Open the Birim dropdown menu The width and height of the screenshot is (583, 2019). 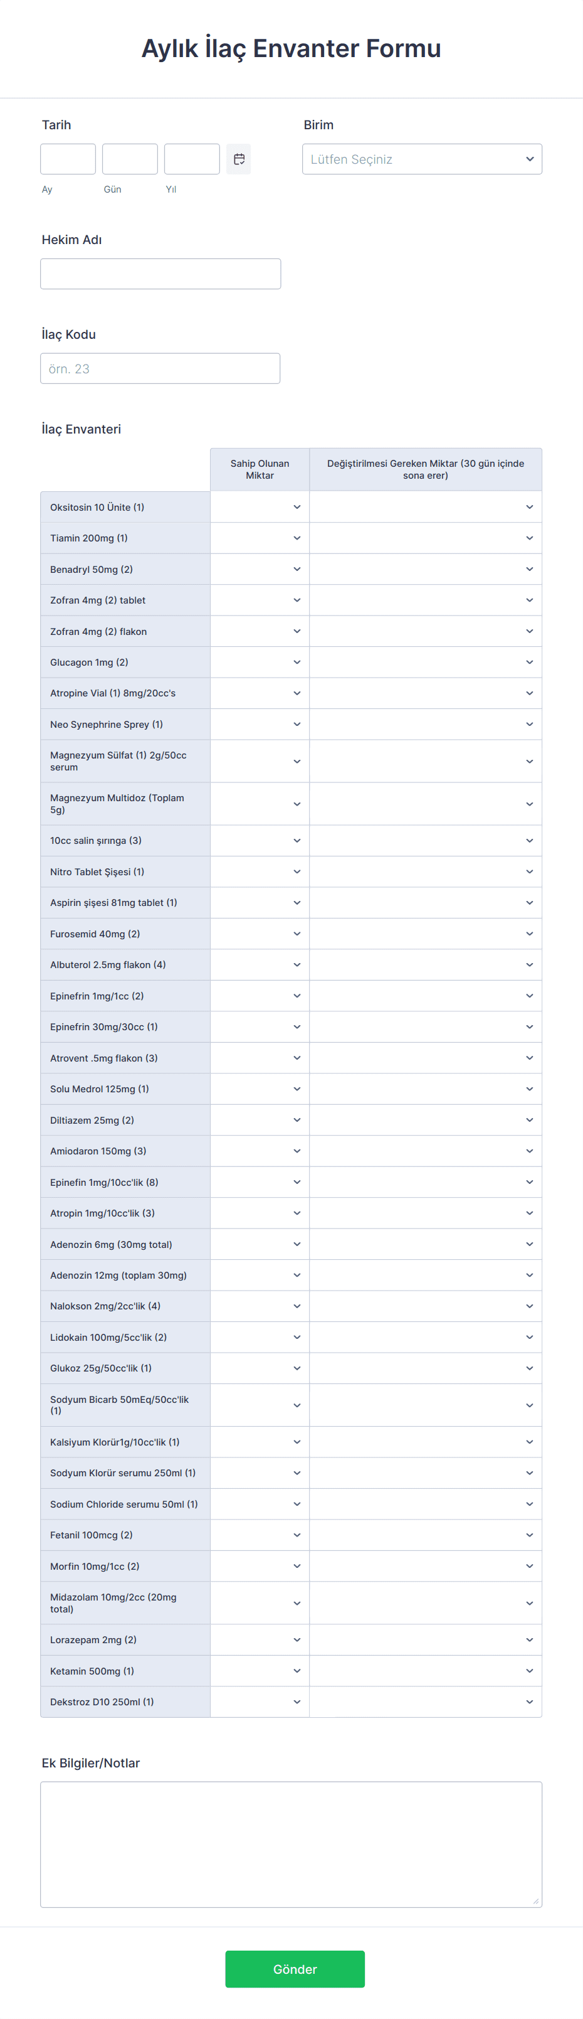[421, 159]
